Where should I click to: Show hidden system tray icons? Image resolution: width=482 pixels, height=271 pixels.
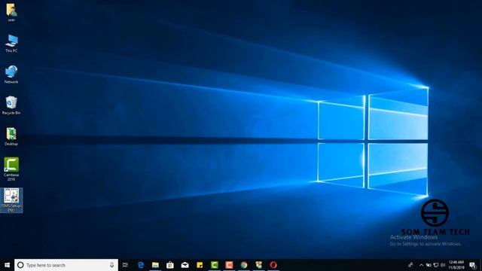(421, 265)
